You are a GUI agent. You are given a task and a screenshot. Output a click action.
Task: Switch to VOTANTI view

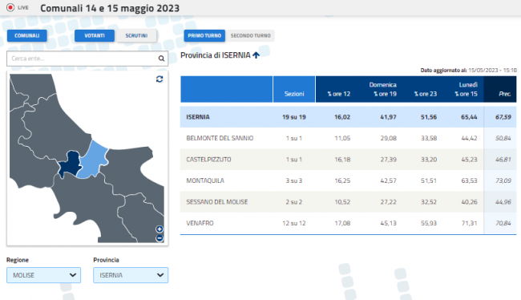(95, 35)
